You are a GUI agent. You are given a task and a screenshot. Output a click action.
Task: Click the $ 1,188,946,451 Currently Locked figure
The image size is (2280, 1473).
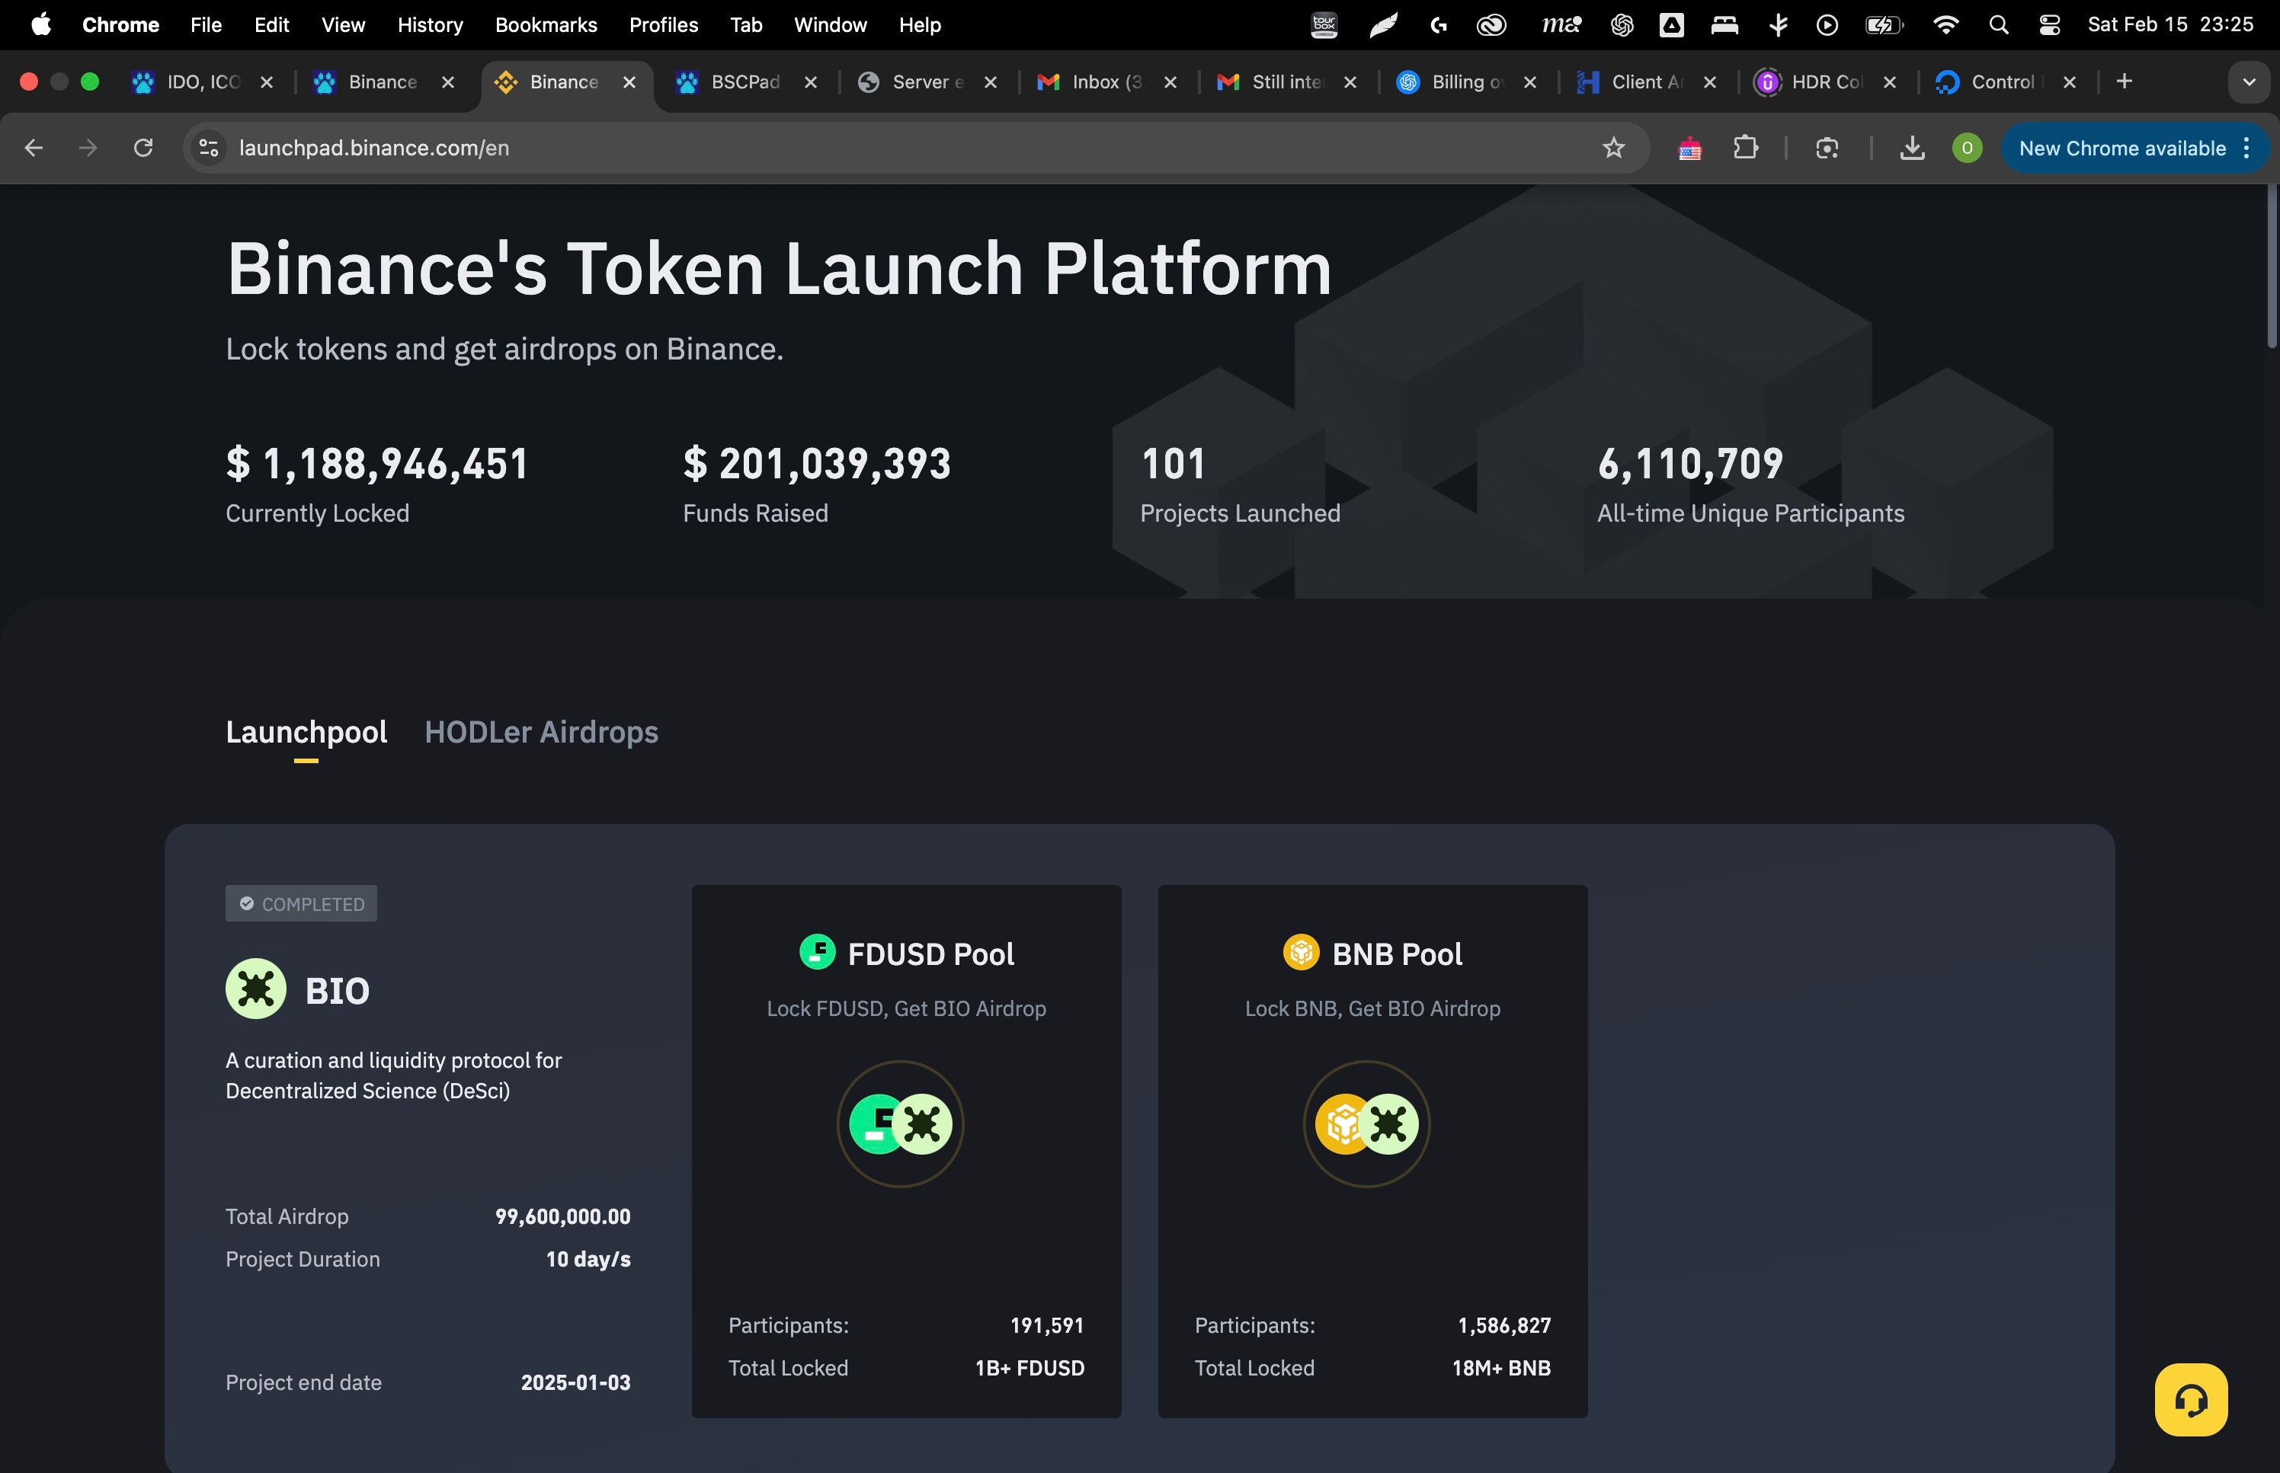click(377, 464)
